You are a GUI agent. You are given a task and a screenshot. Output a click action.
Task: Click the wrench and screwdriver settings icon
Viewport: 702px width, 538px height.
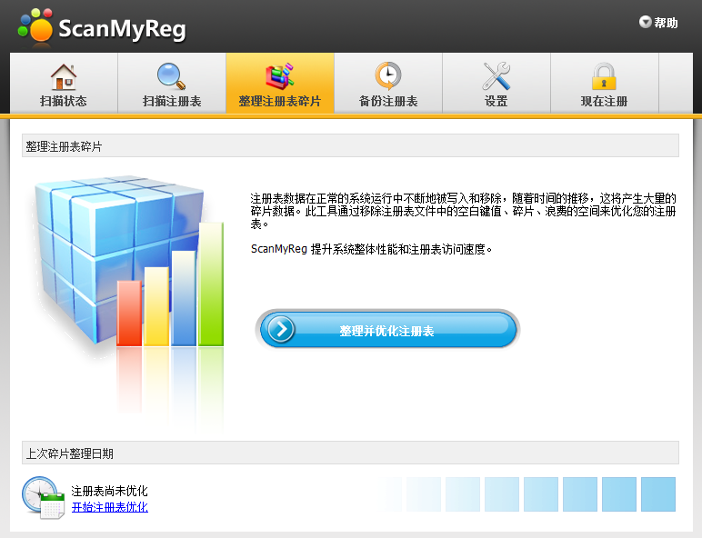tap(496, 76)
